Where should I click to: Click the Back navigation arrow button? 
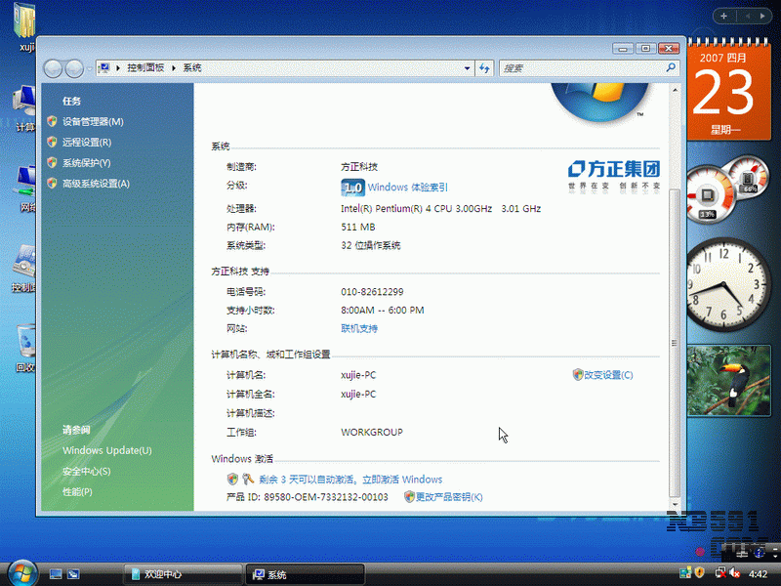pyautogui.click(x=54, y=68)
